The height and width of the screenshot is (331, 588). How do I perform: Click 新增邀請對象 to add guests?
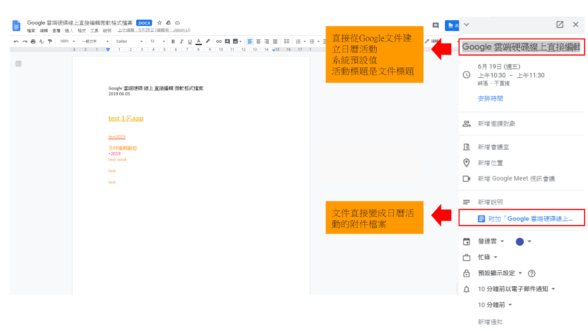point(496,124)
